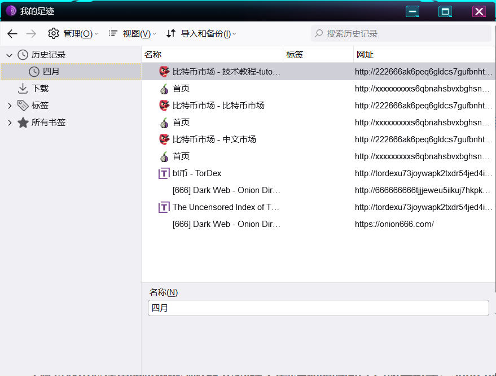Go forward with the right arrow
The width and height of the screenshot is (496, 376).
coord(31,33)
